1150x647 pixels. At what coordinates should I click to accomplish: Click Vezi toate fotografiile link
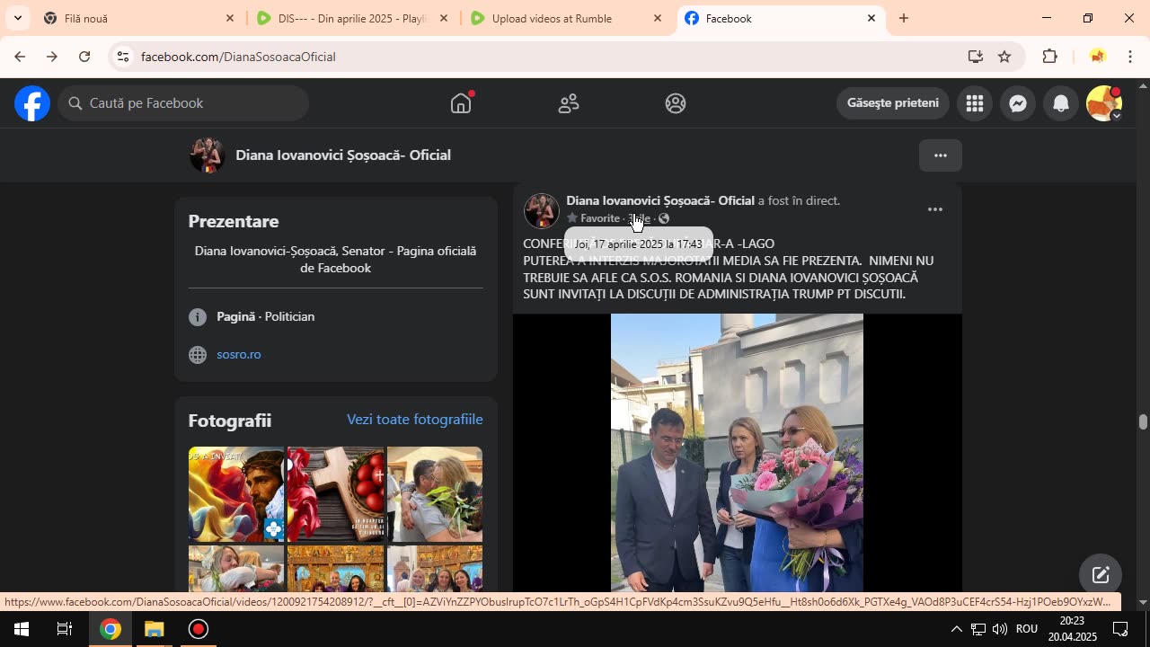coord(415,420)
